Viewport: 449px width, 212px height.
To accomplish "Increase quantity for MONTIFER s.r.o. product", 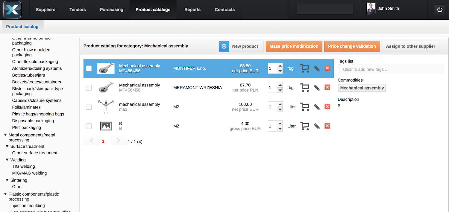I will [x=280, y=66].
